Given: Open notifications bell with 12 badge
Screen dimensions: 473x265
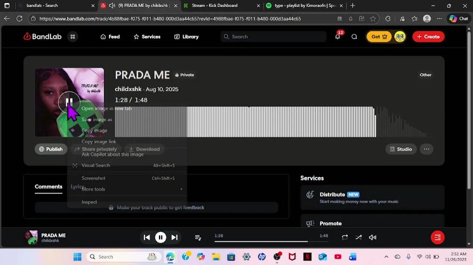Looking at the screenshot, I should pyautogui.click(x=337, y=36).
